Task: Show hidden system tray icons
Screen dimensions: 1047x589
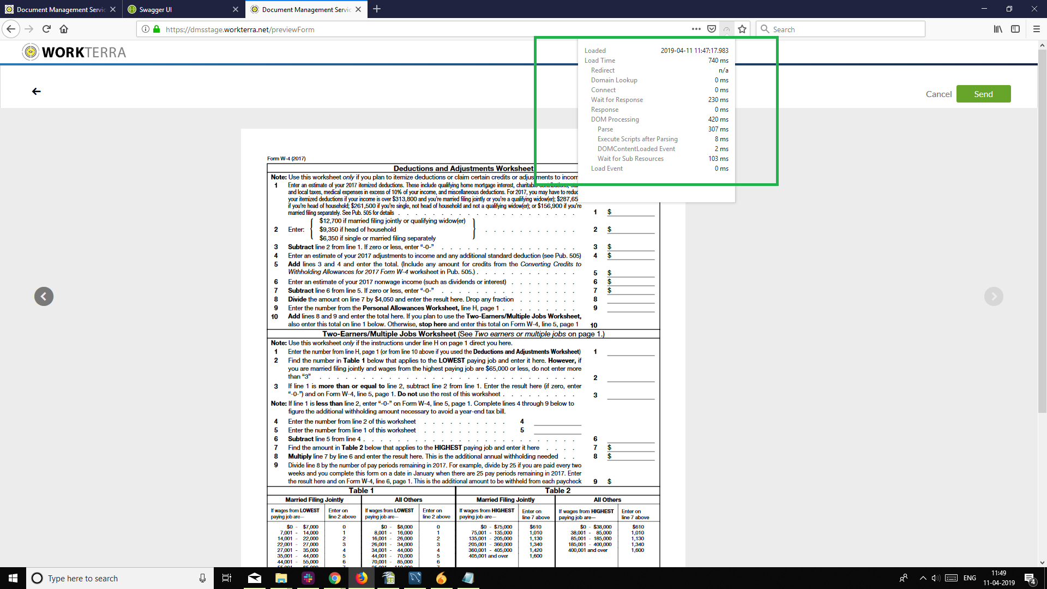Action: click(x=923, y=578)
